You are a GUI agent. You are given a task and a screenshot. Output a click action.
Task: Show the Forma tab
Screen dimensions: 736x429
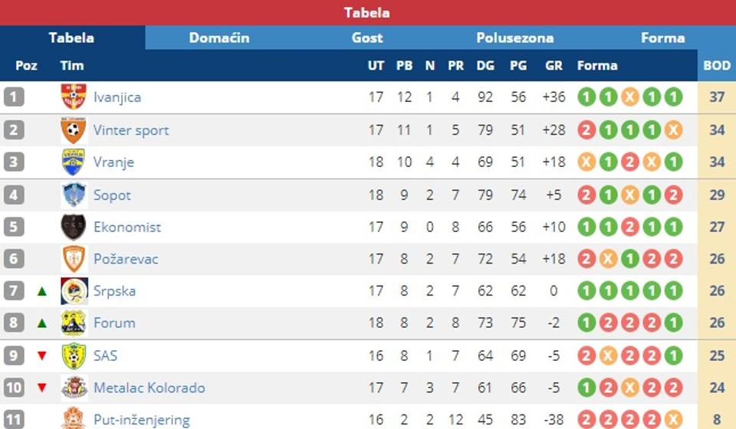coord(662,38)
